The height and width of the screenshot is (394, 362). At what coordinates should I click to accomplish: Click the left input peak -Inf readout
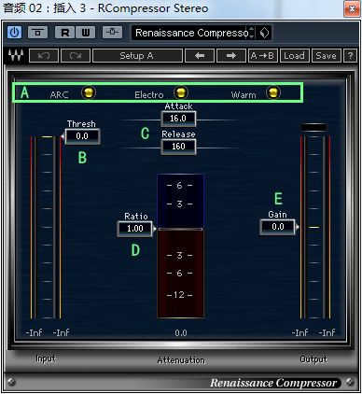tap(35, 332)
